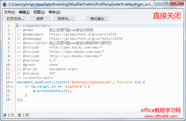Click the '// ==/UserScript==' line
This screenshot has width=186, height=121.
pyautogui.click(x=35, y=78)
